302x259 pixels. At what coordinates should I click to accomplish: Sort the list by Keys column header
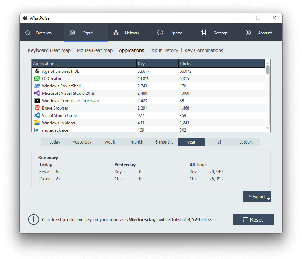point(157,64)
